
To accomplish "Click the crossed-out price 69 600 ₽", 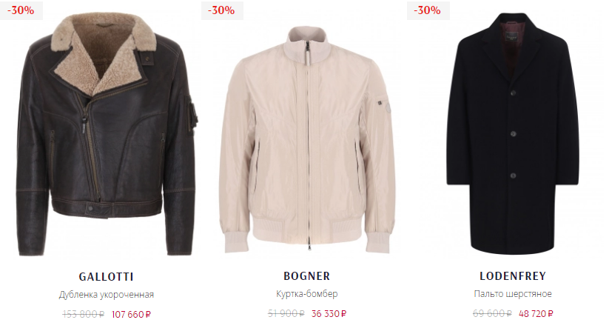I will 492,313.
